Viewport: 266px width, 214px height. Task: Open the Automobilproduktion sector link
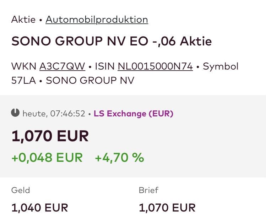[97, 20]
